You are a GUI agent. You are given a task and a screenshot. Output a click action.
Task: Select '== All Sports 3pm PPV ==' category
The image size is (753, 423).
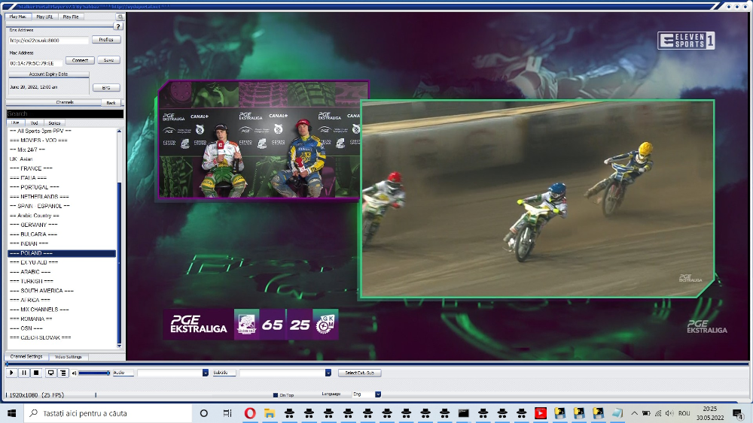coord(62,131)
